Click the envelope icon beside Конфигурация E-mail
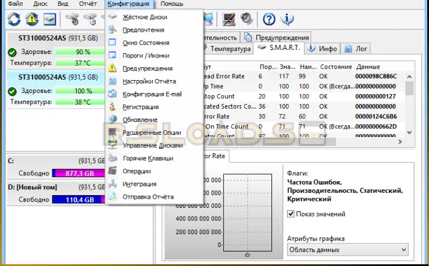 [112, 94]
